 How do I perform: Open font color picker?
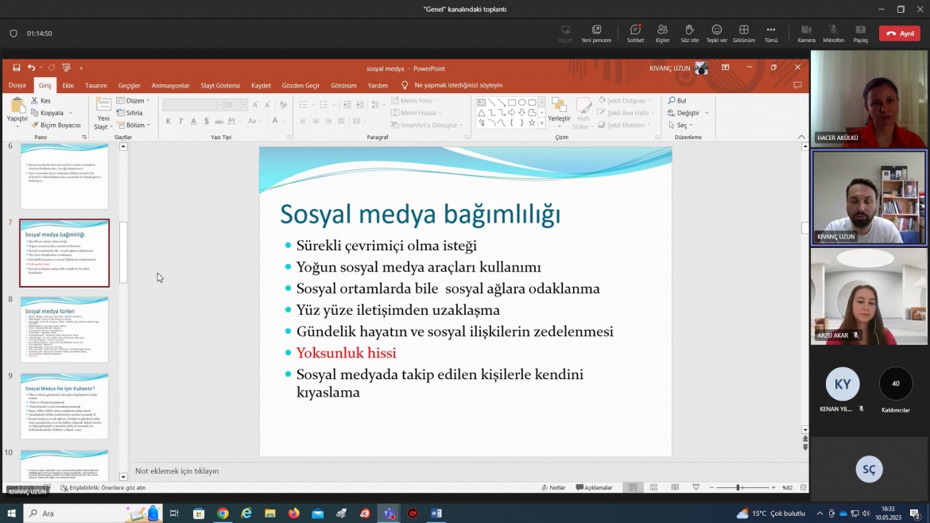pyautogui.click(x=275, y=121)
